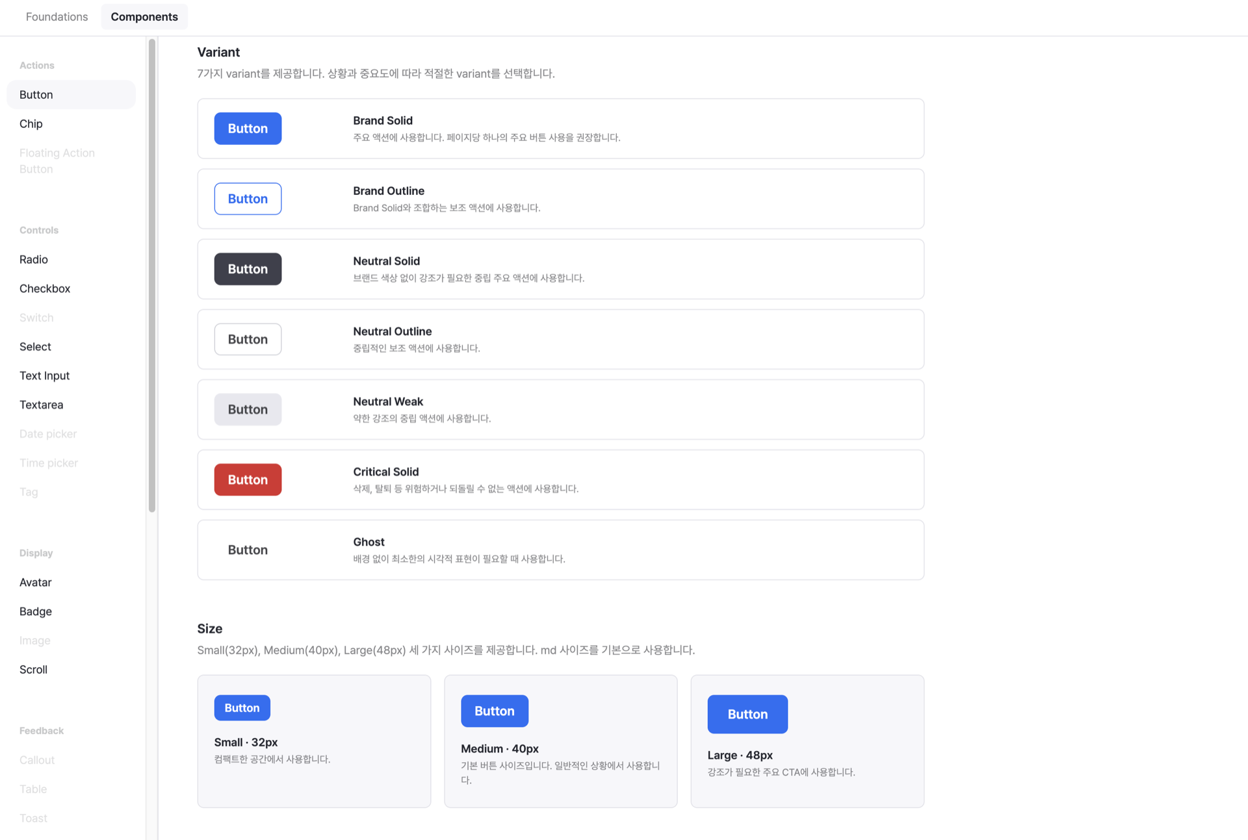Open the Badge component page
Image resolution: width=1248 pixels, height=840 pixels.
[71, 611]
